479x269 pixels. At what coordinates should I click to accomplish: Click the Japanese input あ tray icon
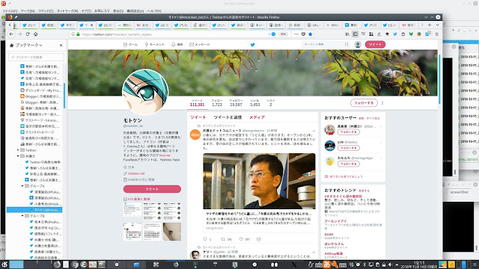[x=326, y=265]
